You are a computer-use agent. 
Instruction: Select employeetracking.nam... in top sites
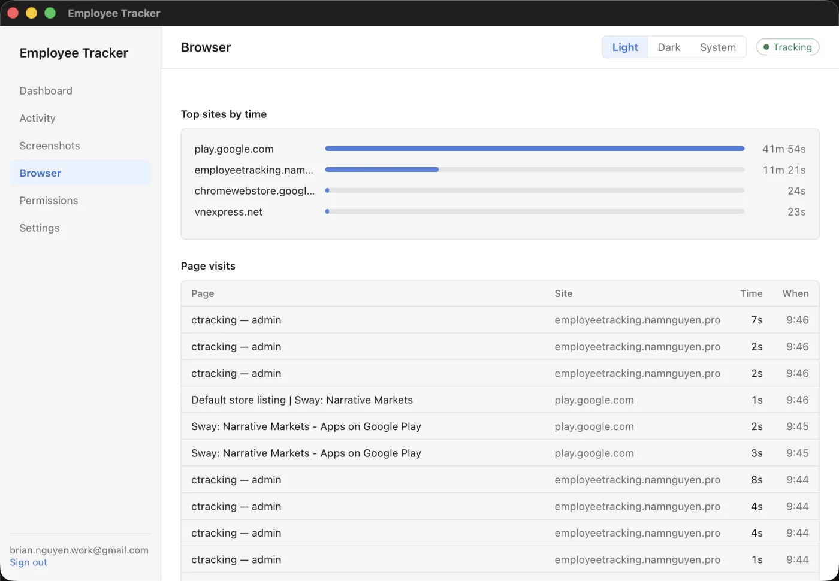pyautogui.click(x=253, y=170)
